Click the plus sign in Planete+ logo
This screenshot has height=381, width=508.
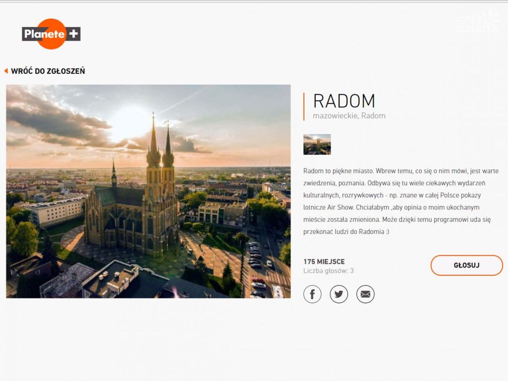click(x=74, y=34)
